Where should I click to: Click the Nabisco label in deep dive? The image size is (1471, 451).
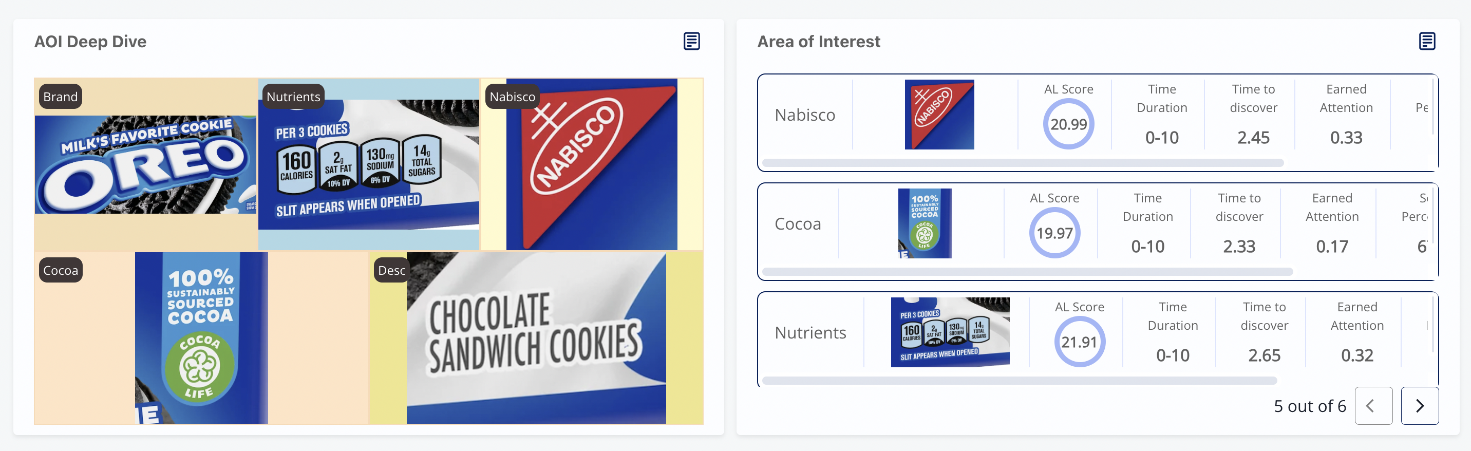[512, 97]
